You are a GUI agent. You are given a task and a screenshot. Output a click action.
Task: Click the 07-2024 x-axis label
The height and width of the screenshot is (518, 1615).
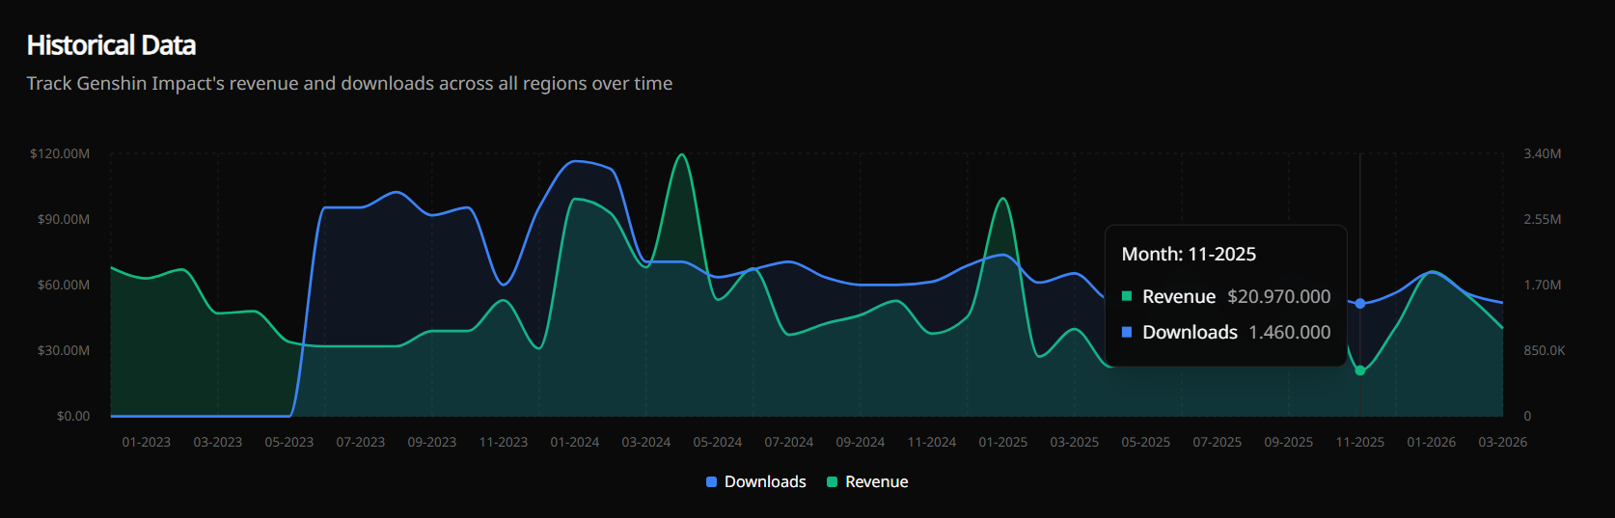coord(789,442)
